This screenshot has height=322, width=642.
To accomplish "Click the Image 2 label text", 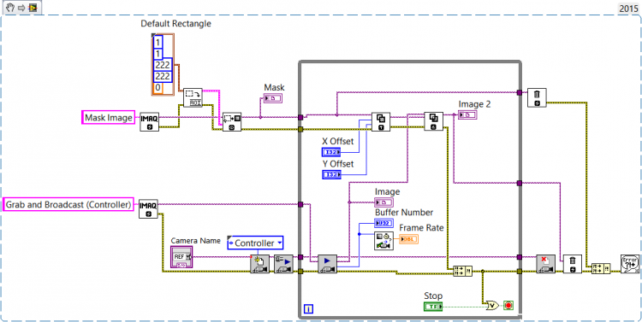I will (474, 104).
